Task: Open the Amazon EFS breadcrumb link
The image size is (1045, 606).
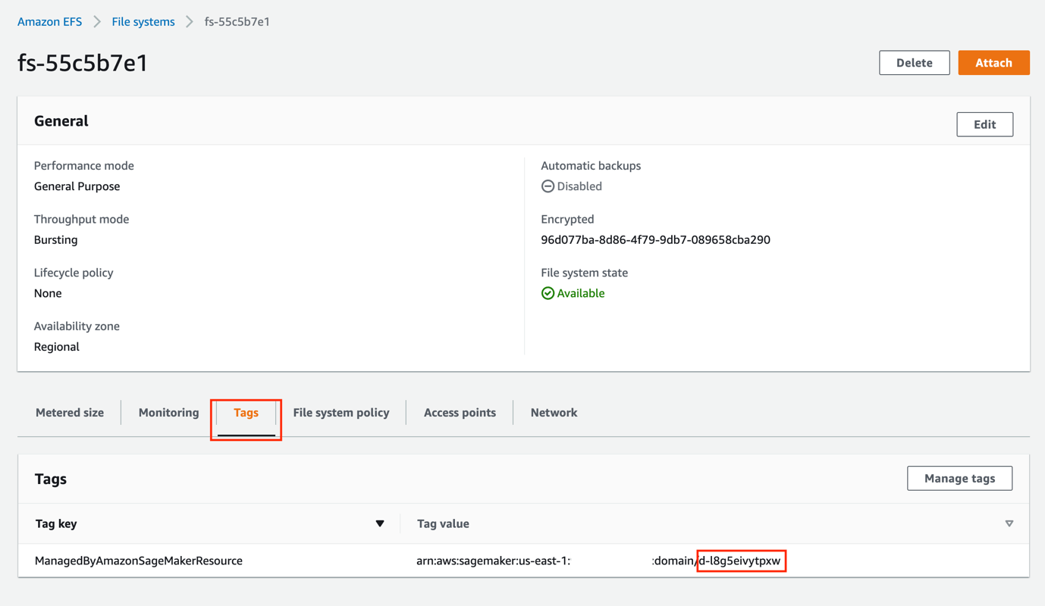Action: coord(49,22)
